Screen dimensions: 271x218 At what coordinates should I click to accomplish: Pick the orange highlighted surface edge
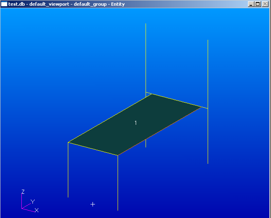tap(160, 131)
